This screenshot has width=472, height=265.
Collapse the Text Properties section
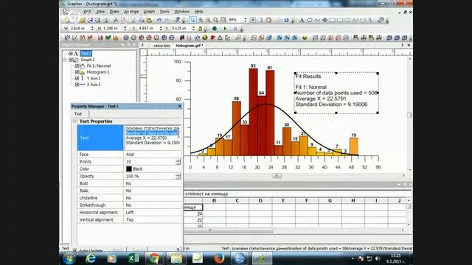pyautogui.click(x=74, y=121)
